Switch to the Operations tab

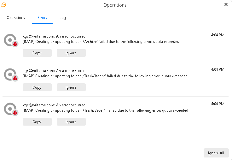16,18
